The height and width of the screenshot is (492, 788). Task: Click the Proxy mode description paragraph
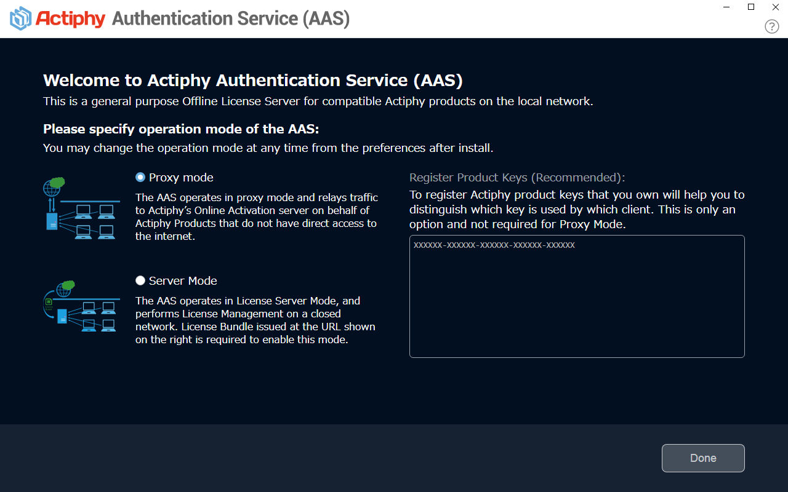click(257, 216)
